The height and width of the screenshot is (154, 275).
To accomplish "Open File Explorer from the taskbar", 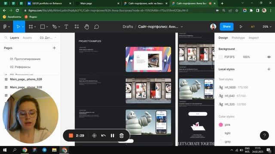I will click(55, 150).
